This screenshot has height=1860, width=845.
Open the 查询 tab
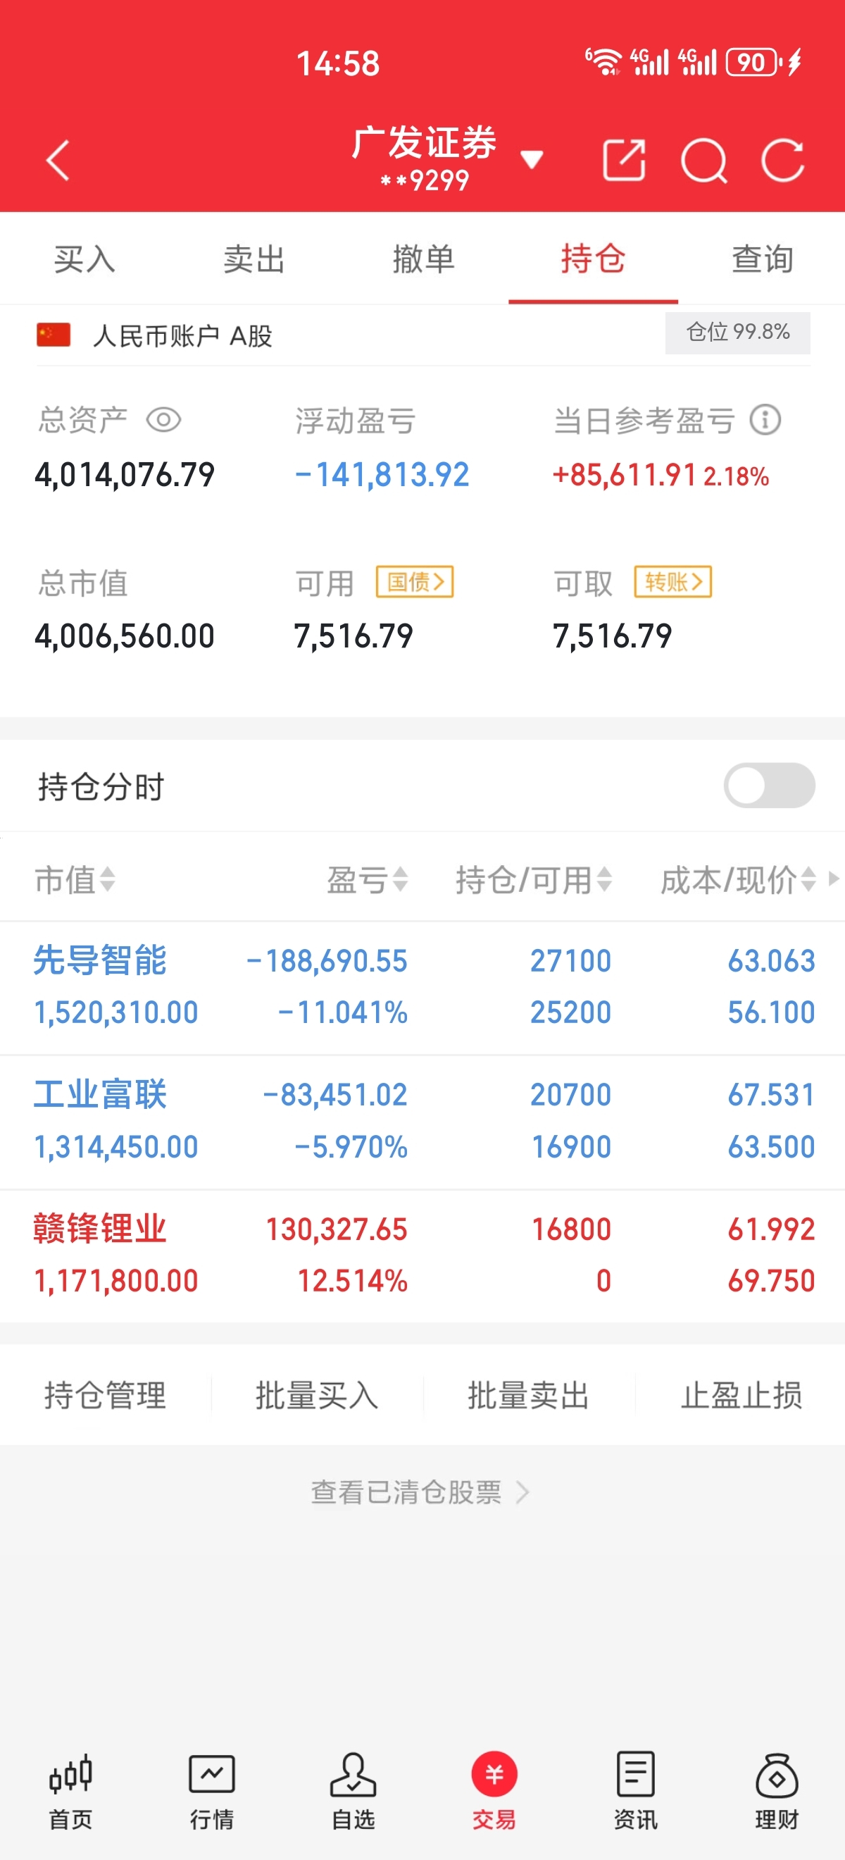click(763, 259)
